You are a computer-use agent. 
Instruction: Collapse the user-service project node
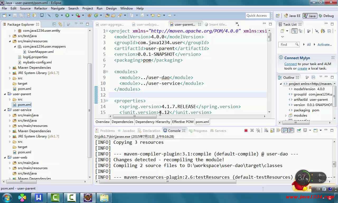point(5,110)
